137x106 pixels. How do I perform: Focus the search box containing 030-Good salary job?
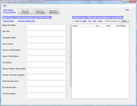pos(112,21)
